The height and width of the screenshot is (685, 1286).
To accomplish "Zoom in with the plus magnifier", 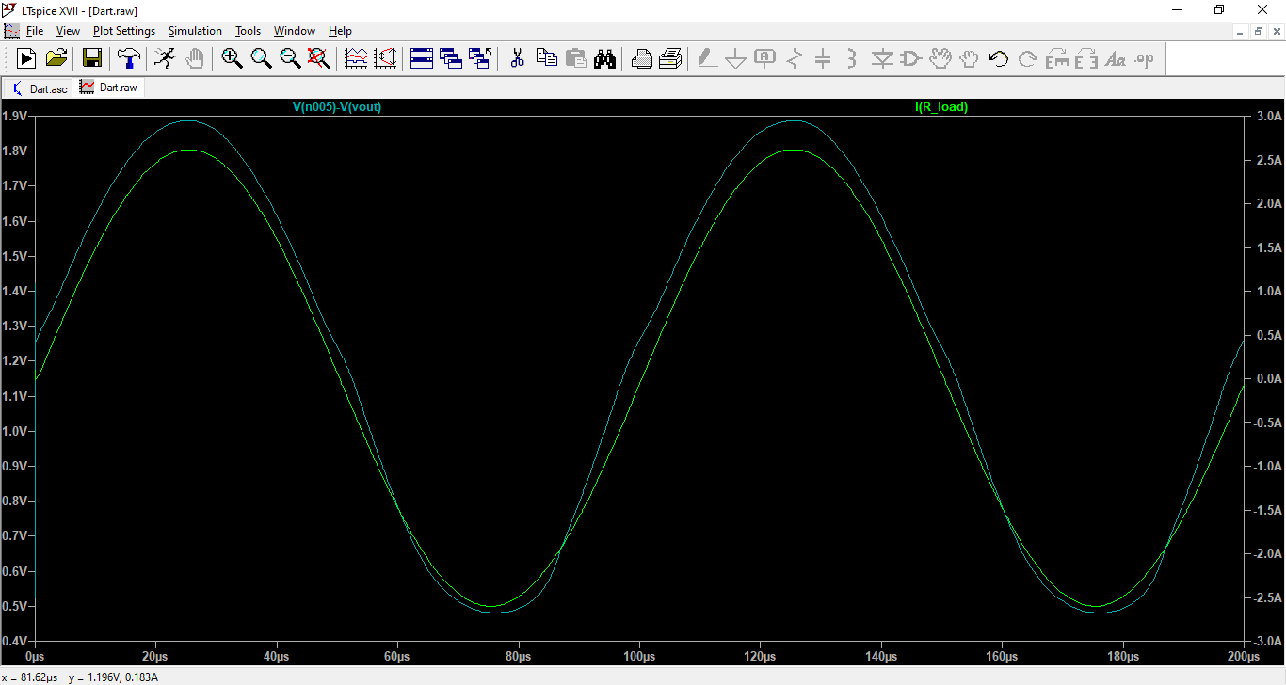I will [x=232, y=58].
